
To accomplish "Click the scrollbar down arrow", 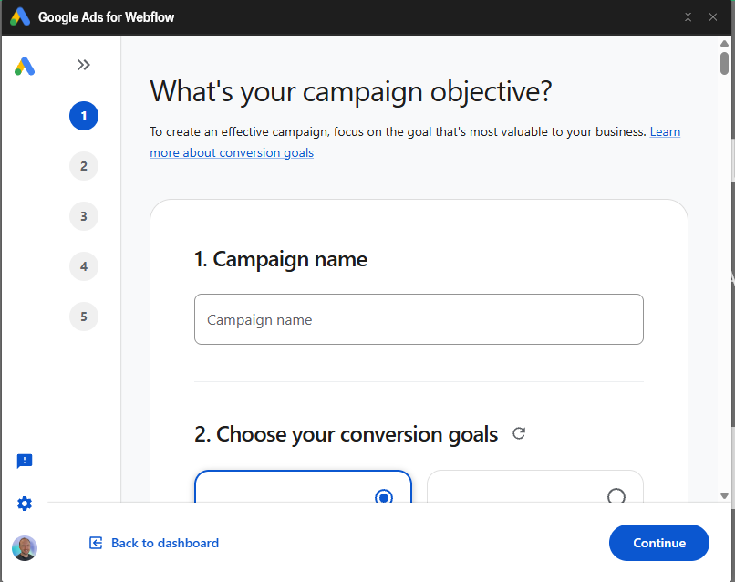I will pos(724,495).
